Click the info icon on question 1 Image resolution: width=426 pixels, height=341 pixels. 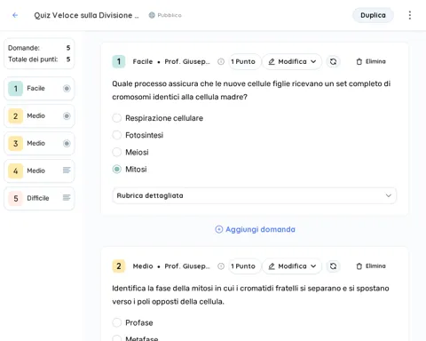221,61
